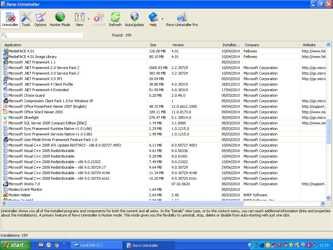The width and height of the screenshot is (333, 250).
Task: Click into the search text field
Action: coord(45,35)
